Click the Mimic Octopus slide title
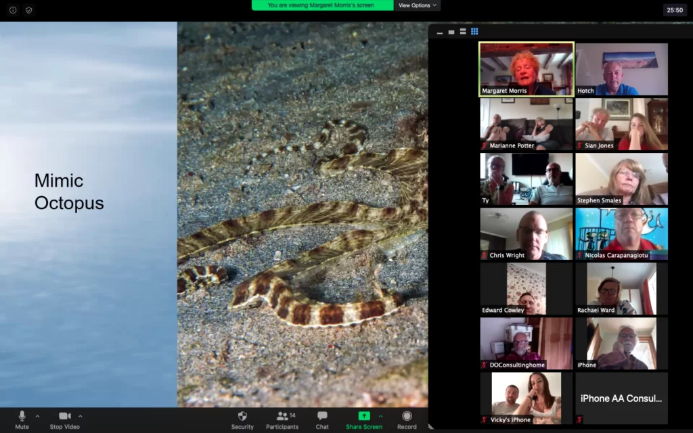693x433 pixels. point(69,191)
